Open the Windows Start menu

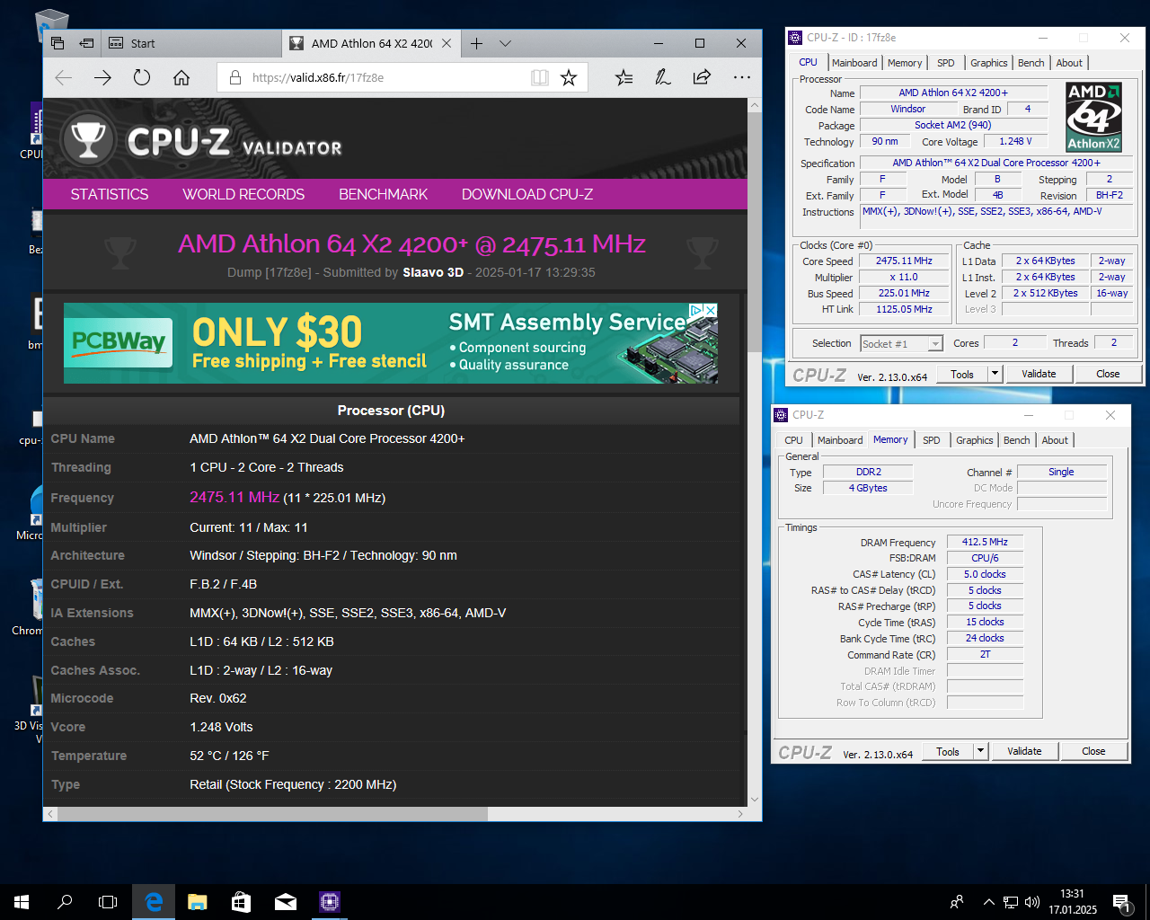[22, 902]
